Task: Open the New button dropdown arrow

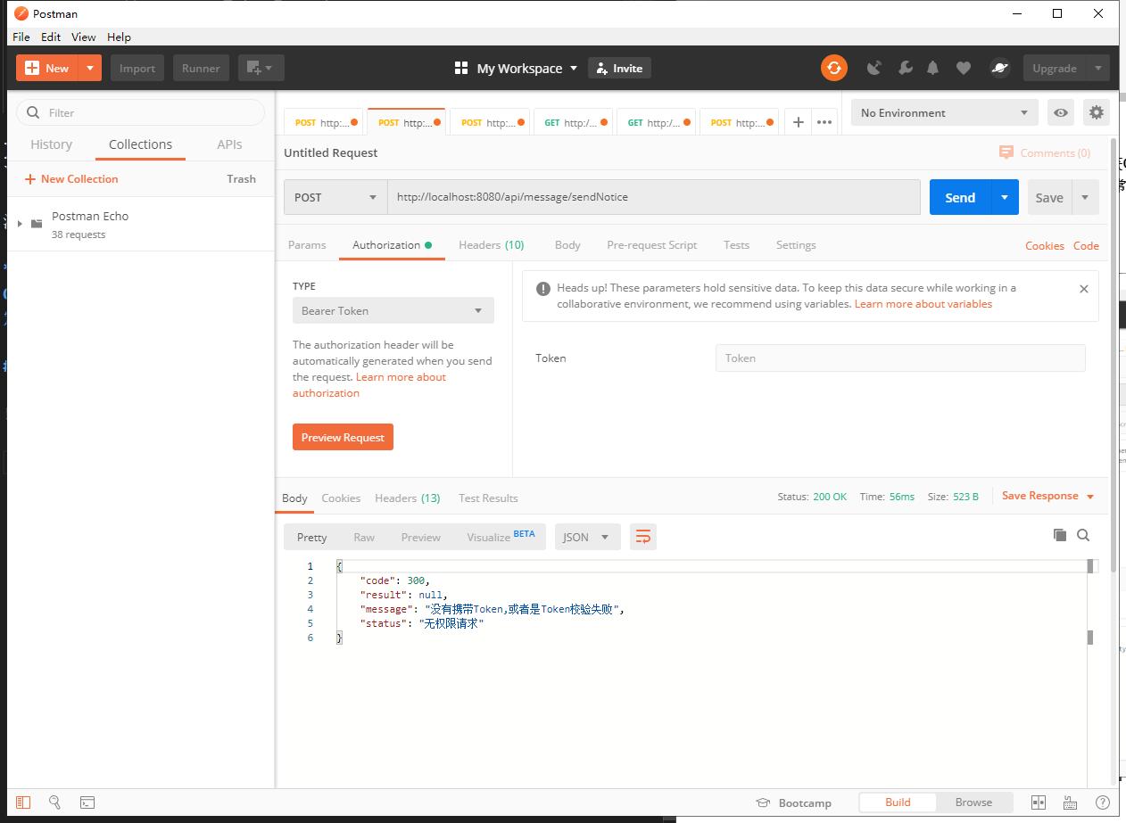Action: coord(90,68)
